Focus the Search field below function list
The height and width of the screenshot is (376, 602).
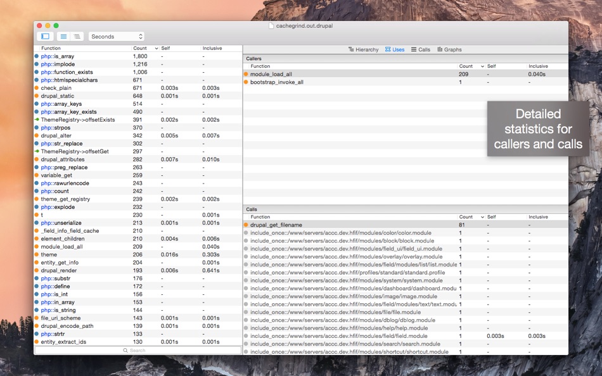(138, 350)
